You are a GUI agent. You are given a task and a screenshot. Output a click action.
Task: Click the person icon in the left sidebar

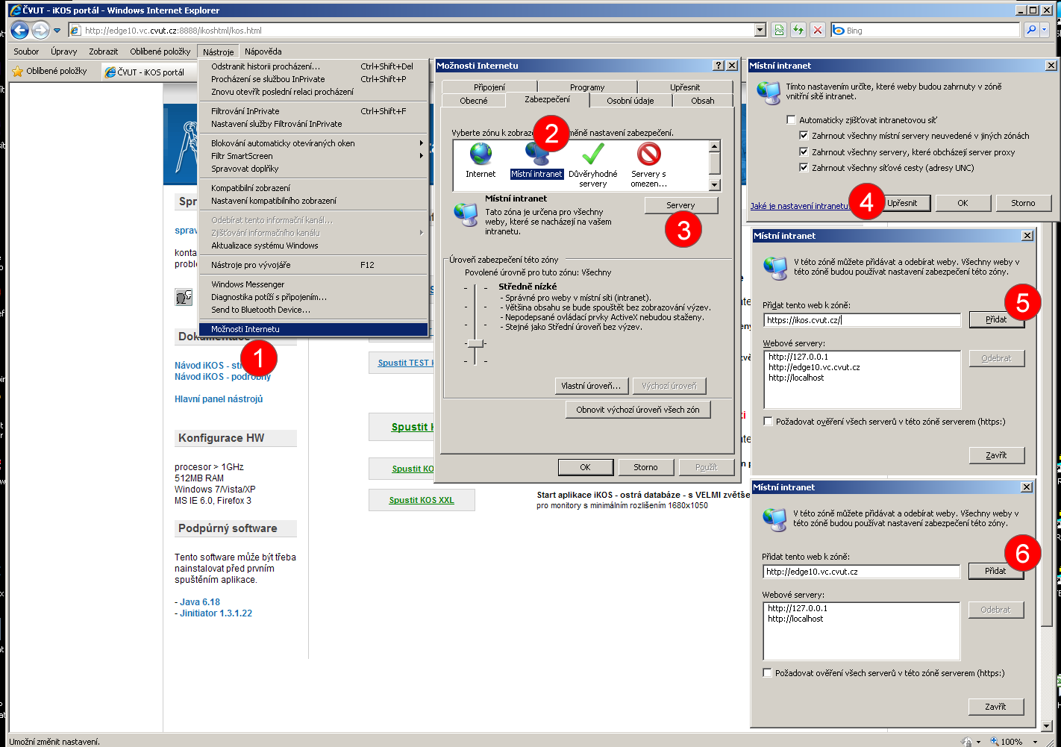[x=184, y=297]
